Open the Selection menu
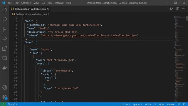 [26, 3]
